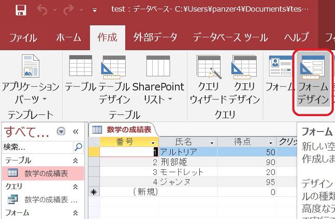Viewport: 335px width, 219px height.
Task: Open 得点 column filter dropdown
Action: point(271,142)
